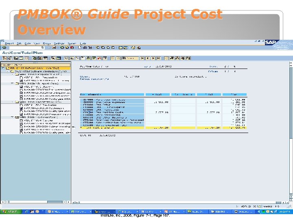293x219 pixels.
Task: Jump to first column arrow icon
Action: (x=142, y=58)
